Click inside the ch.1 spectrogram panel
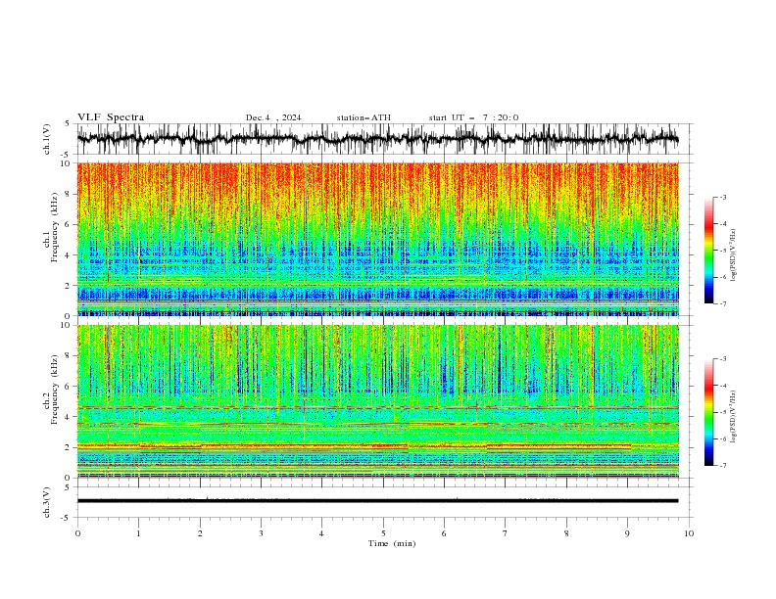Image resolution: width=776 pixels, height=599 pixels. coord(377,239)
